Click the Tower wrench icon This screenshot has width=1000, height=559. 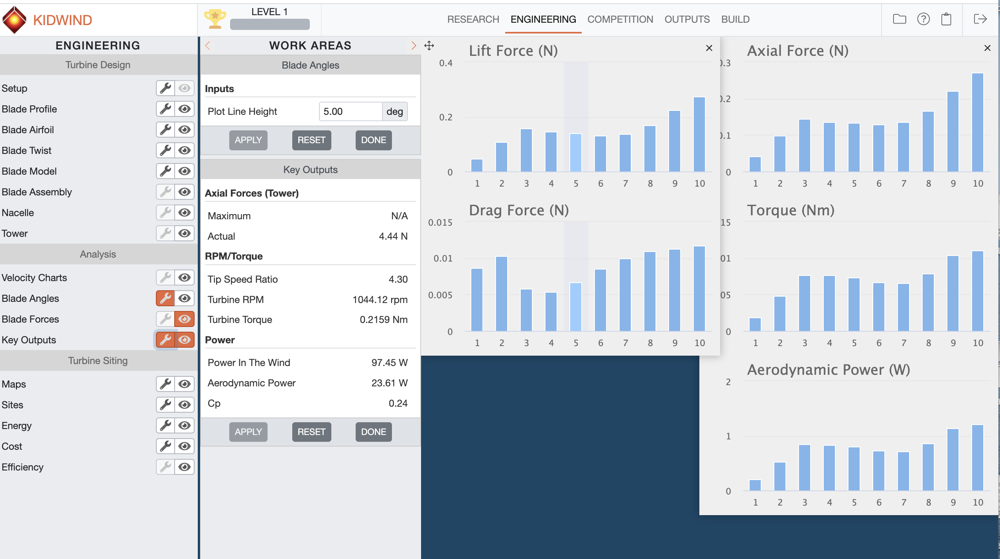[165, 233]
